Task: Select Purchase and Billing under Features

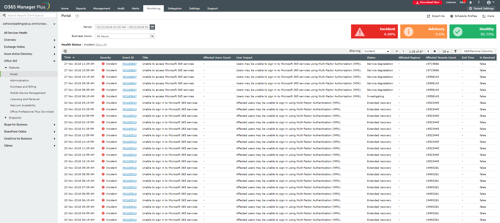Action: (x=23, y=87)
